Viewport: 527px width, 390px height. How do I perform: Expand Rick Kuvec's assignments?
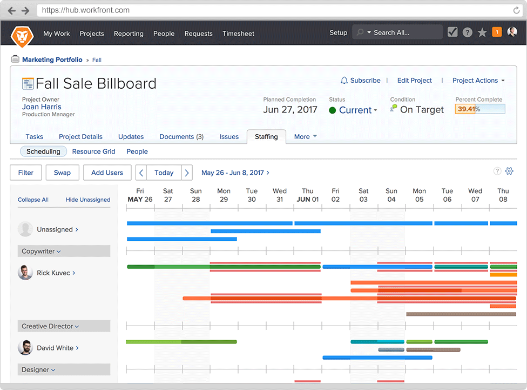tap(74, 273)
